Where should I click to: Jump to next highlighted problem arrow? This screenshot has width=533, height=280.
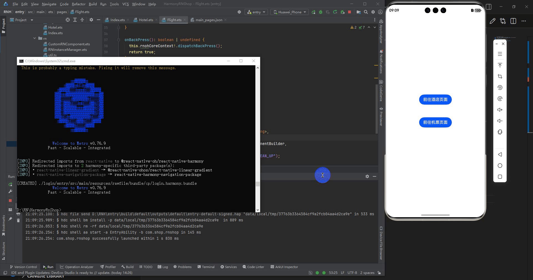(x=374, y=27)
